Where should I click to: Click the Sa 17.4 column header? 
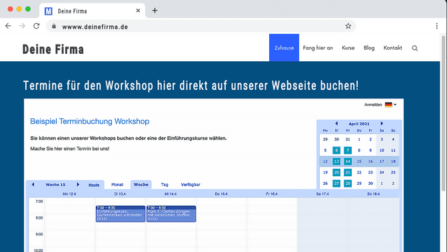point(322,193)
